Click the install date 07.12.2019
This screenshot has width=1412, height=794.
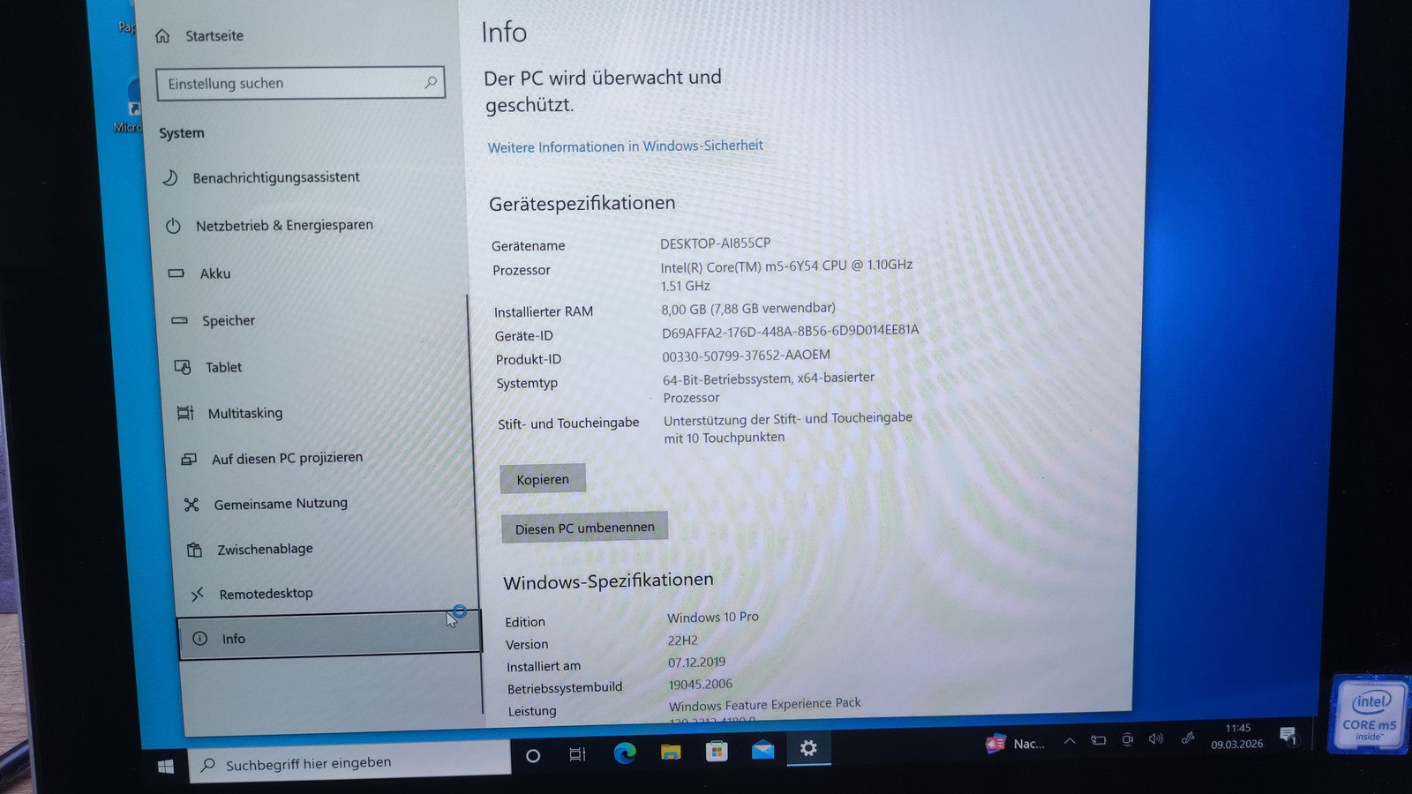pos(697,663)
